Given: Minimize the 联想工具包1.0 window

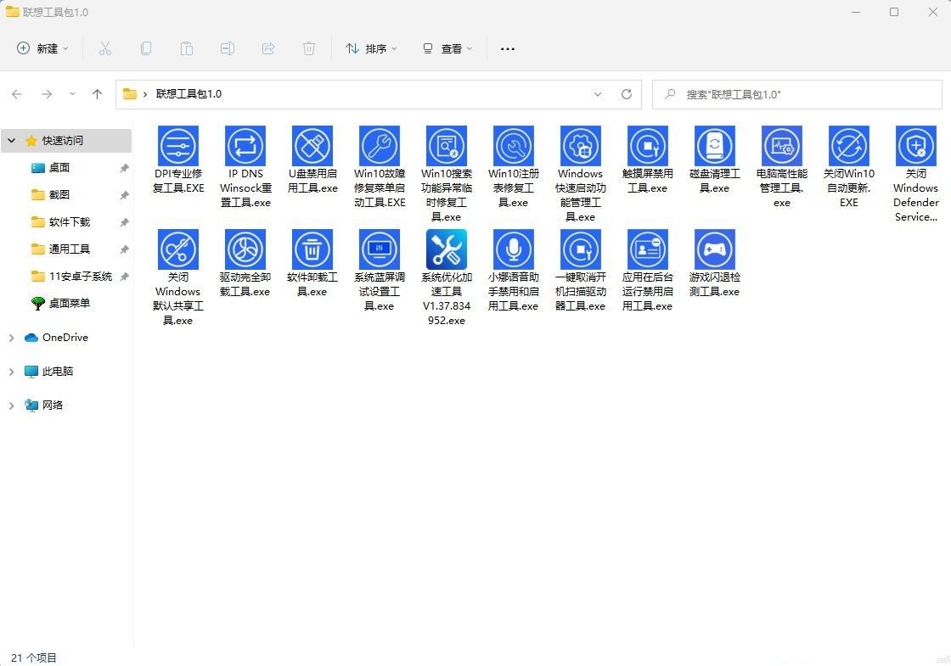Looking at the screenshot, I should click(856, 12).
